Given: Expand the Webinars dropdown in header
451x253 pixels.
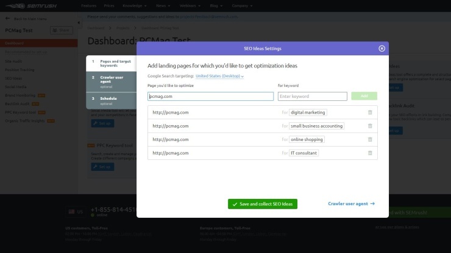Looking at the screenshot, I should (187, 5).
